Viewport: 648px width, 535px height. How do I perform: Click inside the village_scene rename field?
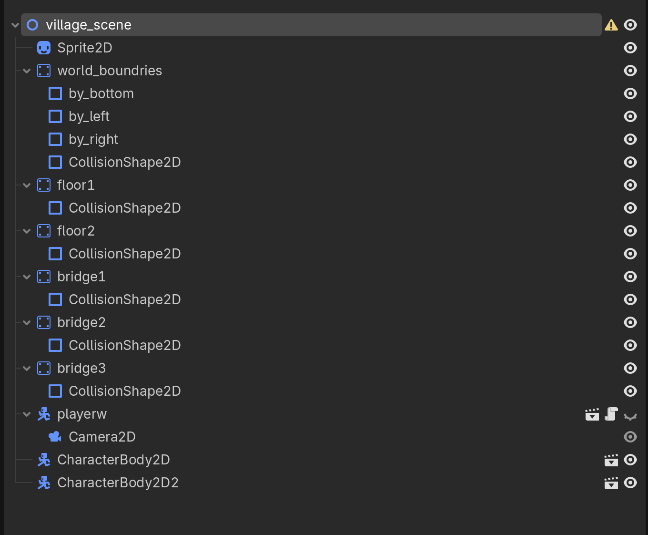310,25
